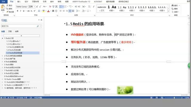Click the clear formatting eraser icon
The image size is (191, 107).
coord(50,7)
